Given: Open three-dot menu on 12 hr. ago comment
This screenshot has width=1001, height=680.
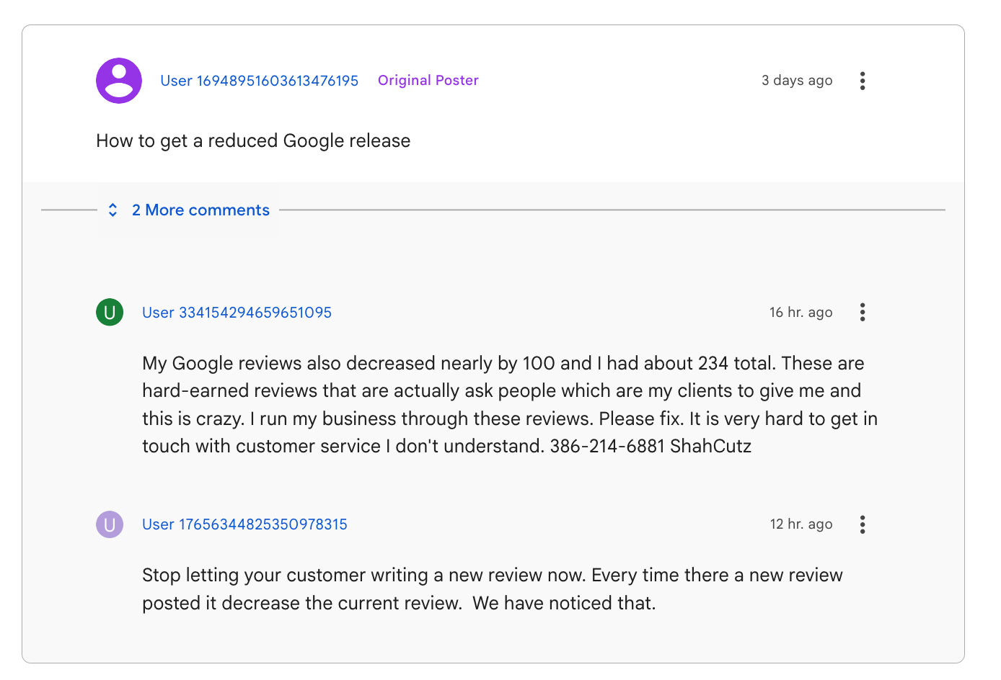Looking at the screenshot, I should [x=862, y=524].
